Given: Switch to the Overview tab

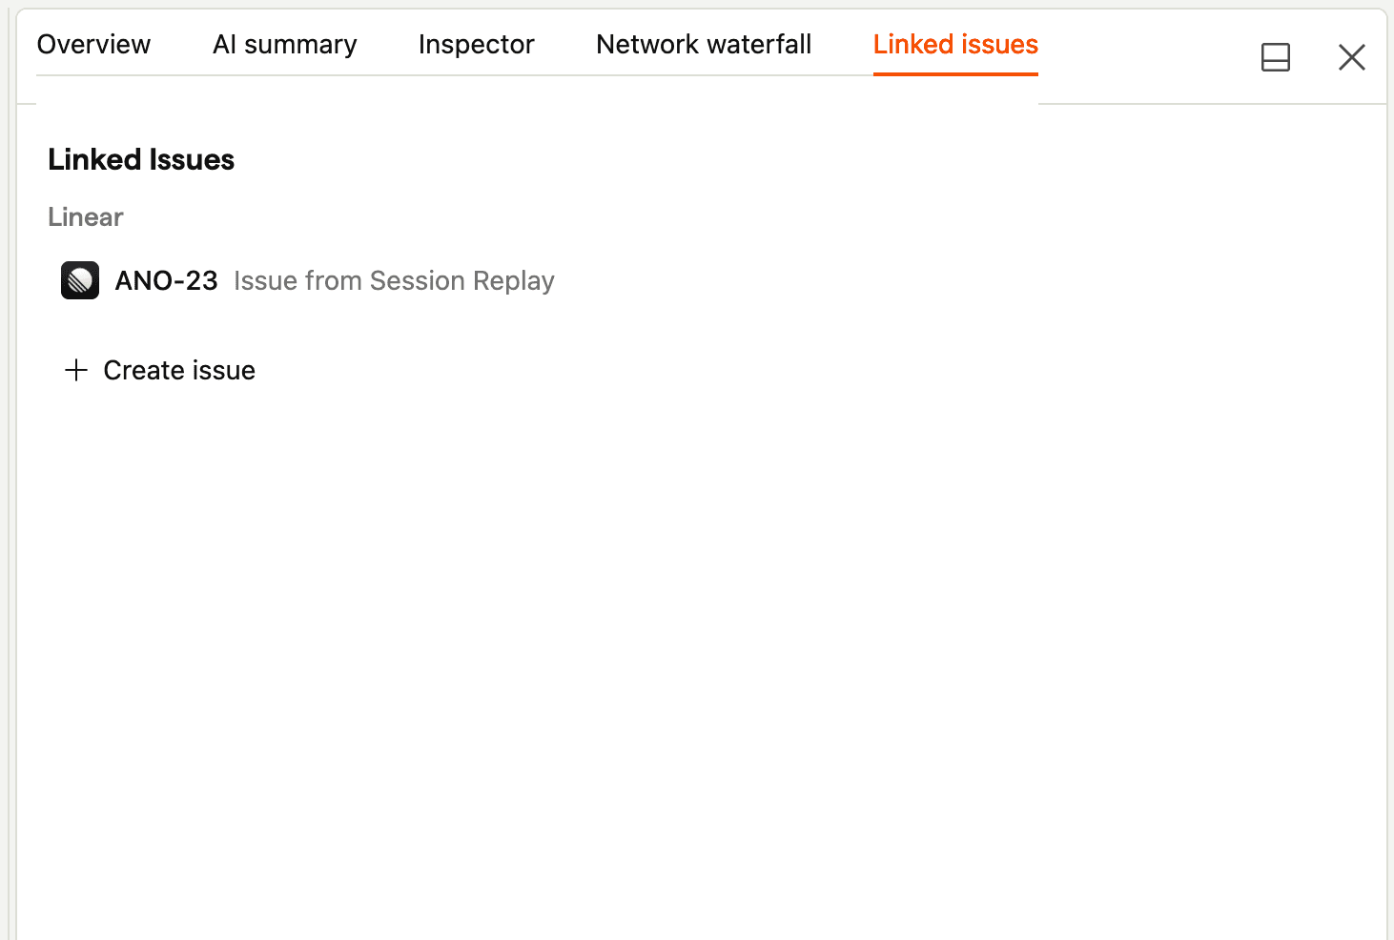Looking at the screenshot, I should click(x=93, y=44).
